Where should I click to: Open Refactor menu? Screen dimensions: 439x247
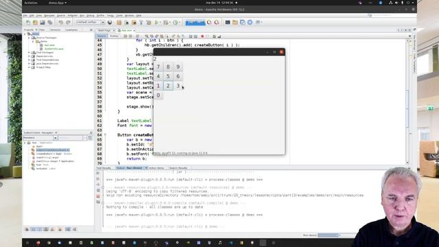[x=73, y=16]
